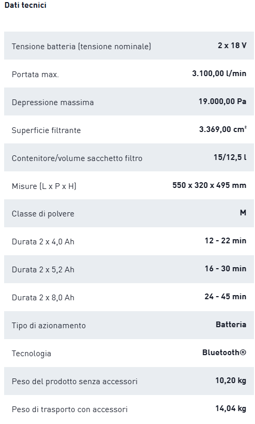The width and height of the screenshot is (255, 424).
Task: Click the 3.100,00 l/min value
Action: coord(219,74)
